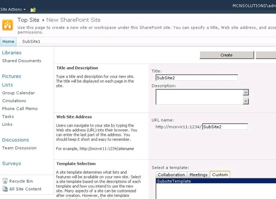Image resolution: width=276 pixels, height=199 pixels.
Task: Open the Links list
Action: [7, 124]
